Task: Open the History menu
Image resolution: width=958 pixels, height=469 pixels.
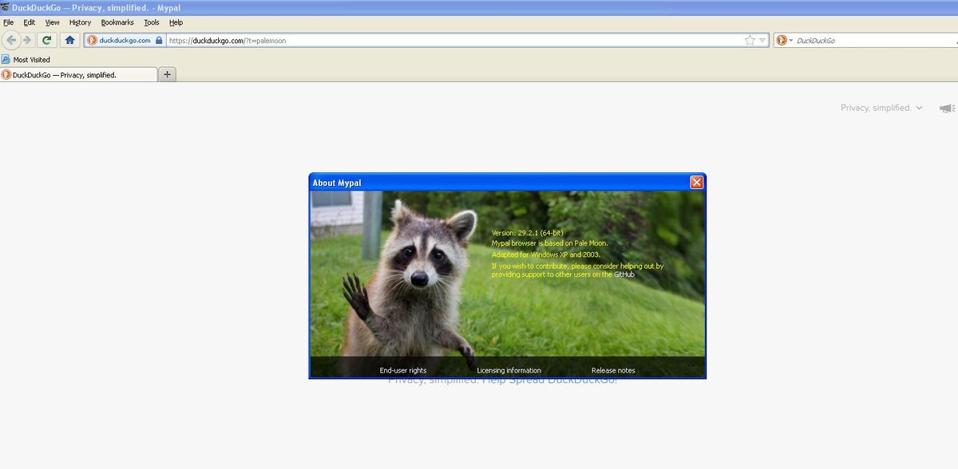Action: click(x=80, y=22)
